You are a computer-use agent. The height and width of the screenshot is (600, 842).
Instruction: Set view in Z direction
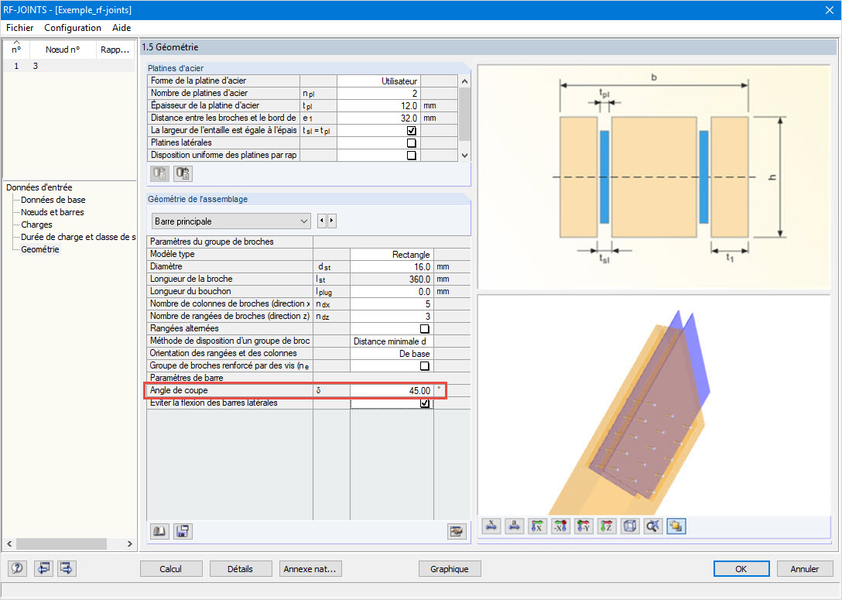click(x=607, y=526)
